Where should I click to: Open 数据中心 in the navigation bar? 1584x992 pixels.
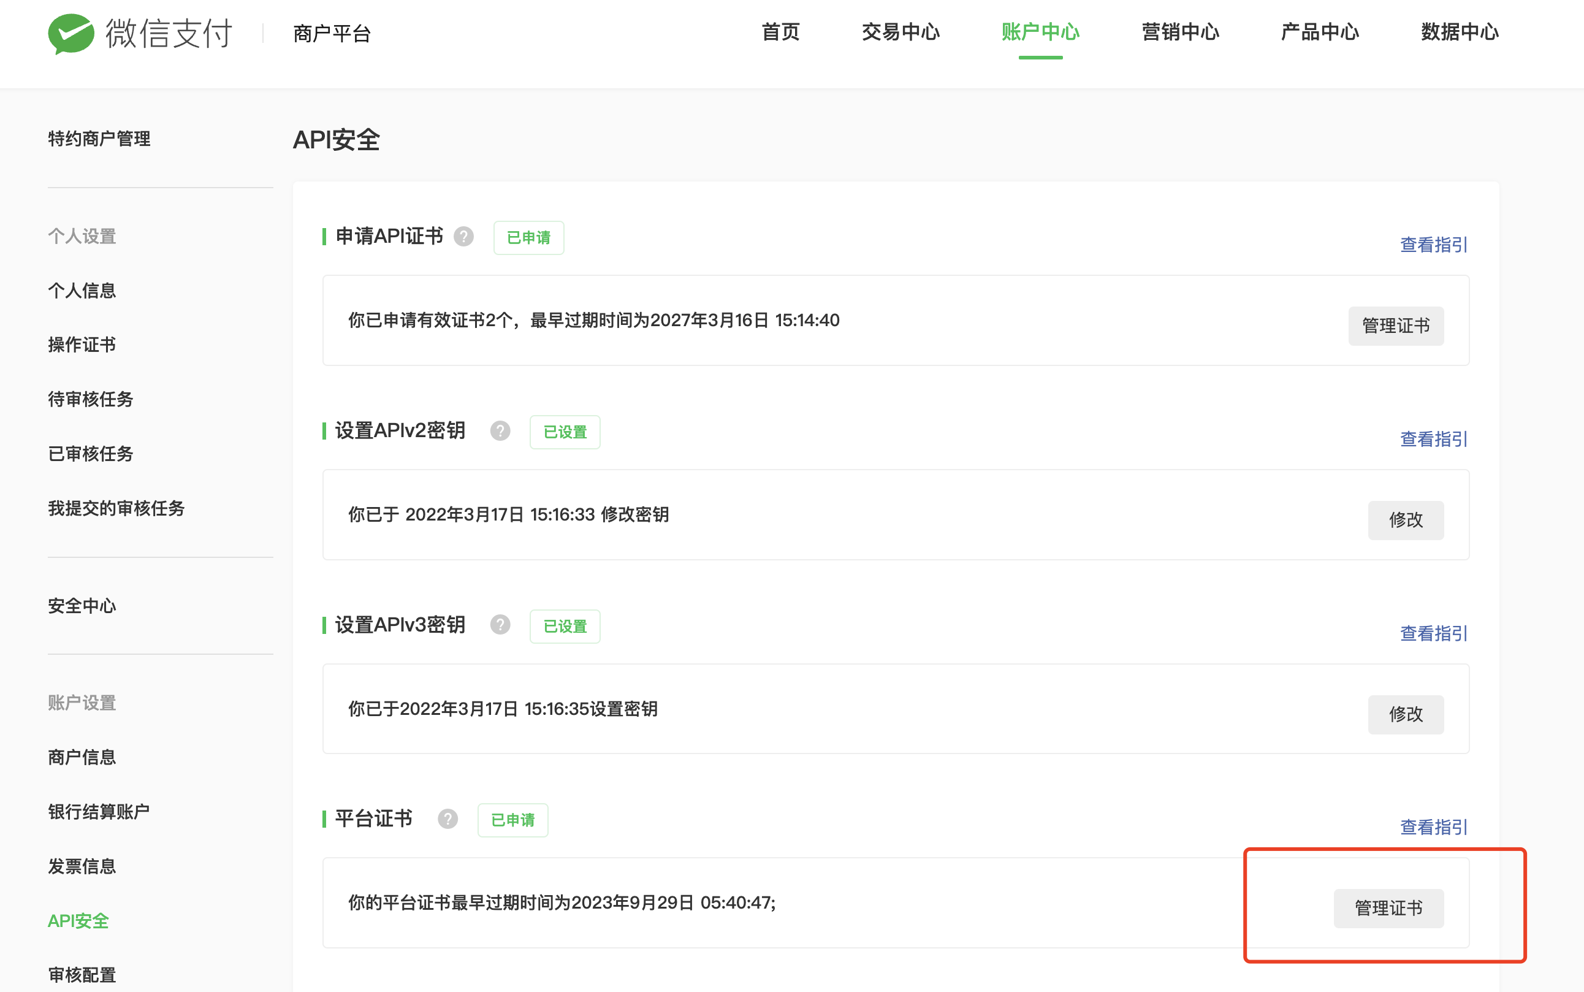point(1460,31)
